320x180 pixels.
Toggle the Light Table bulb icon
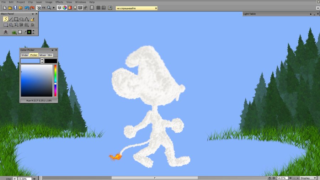[75, 8]
